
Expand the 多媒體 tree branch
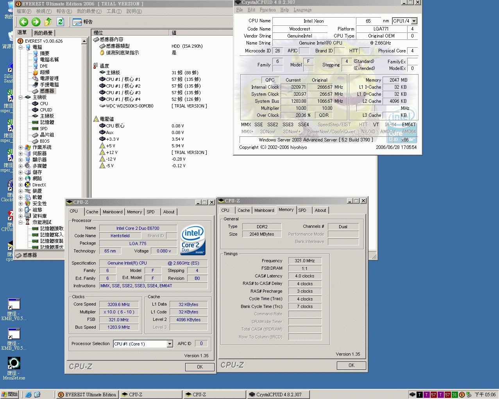tap(21, 166)
